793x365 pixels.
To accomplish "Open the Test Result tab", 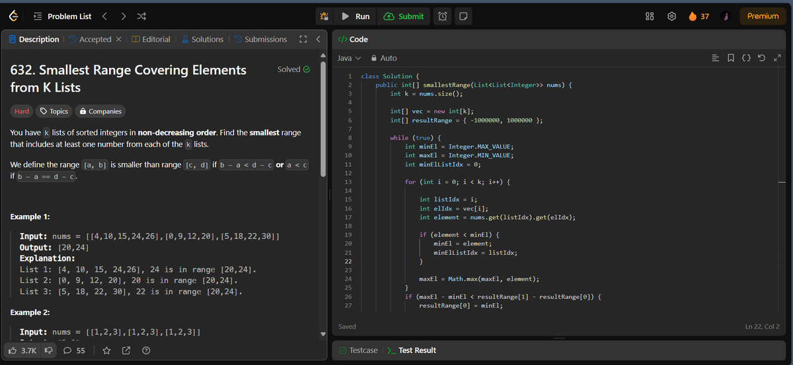I will tap(411, 350).
